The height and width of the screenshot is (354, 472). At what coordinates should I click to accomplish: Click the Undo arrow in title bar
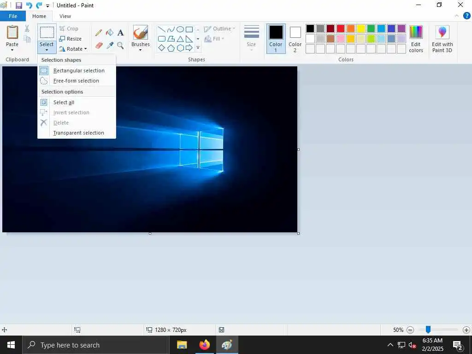[x=29, y=6]
